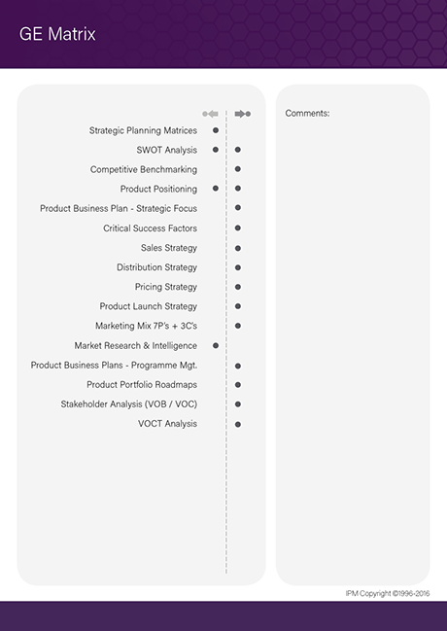The width and height of the screenshot is (447, 631).
Task: Select right dot beside SWOT Analysis
Action: [238, 150]
